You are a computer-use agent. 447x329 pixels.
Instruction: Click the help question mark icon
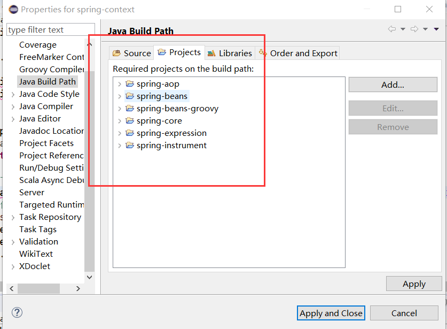[17, 312]
